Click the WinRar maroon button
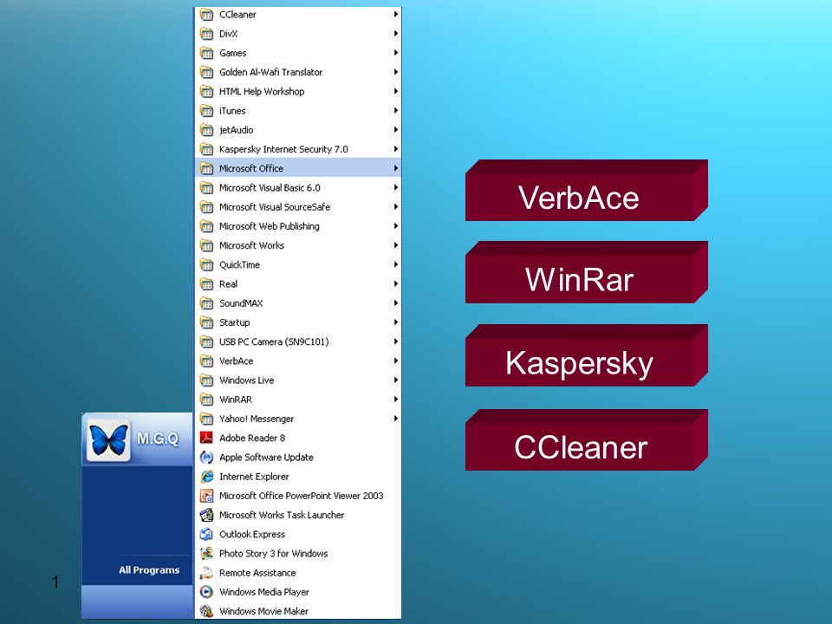This screenshot has width=832, height=624. click(x=587, y=272)
